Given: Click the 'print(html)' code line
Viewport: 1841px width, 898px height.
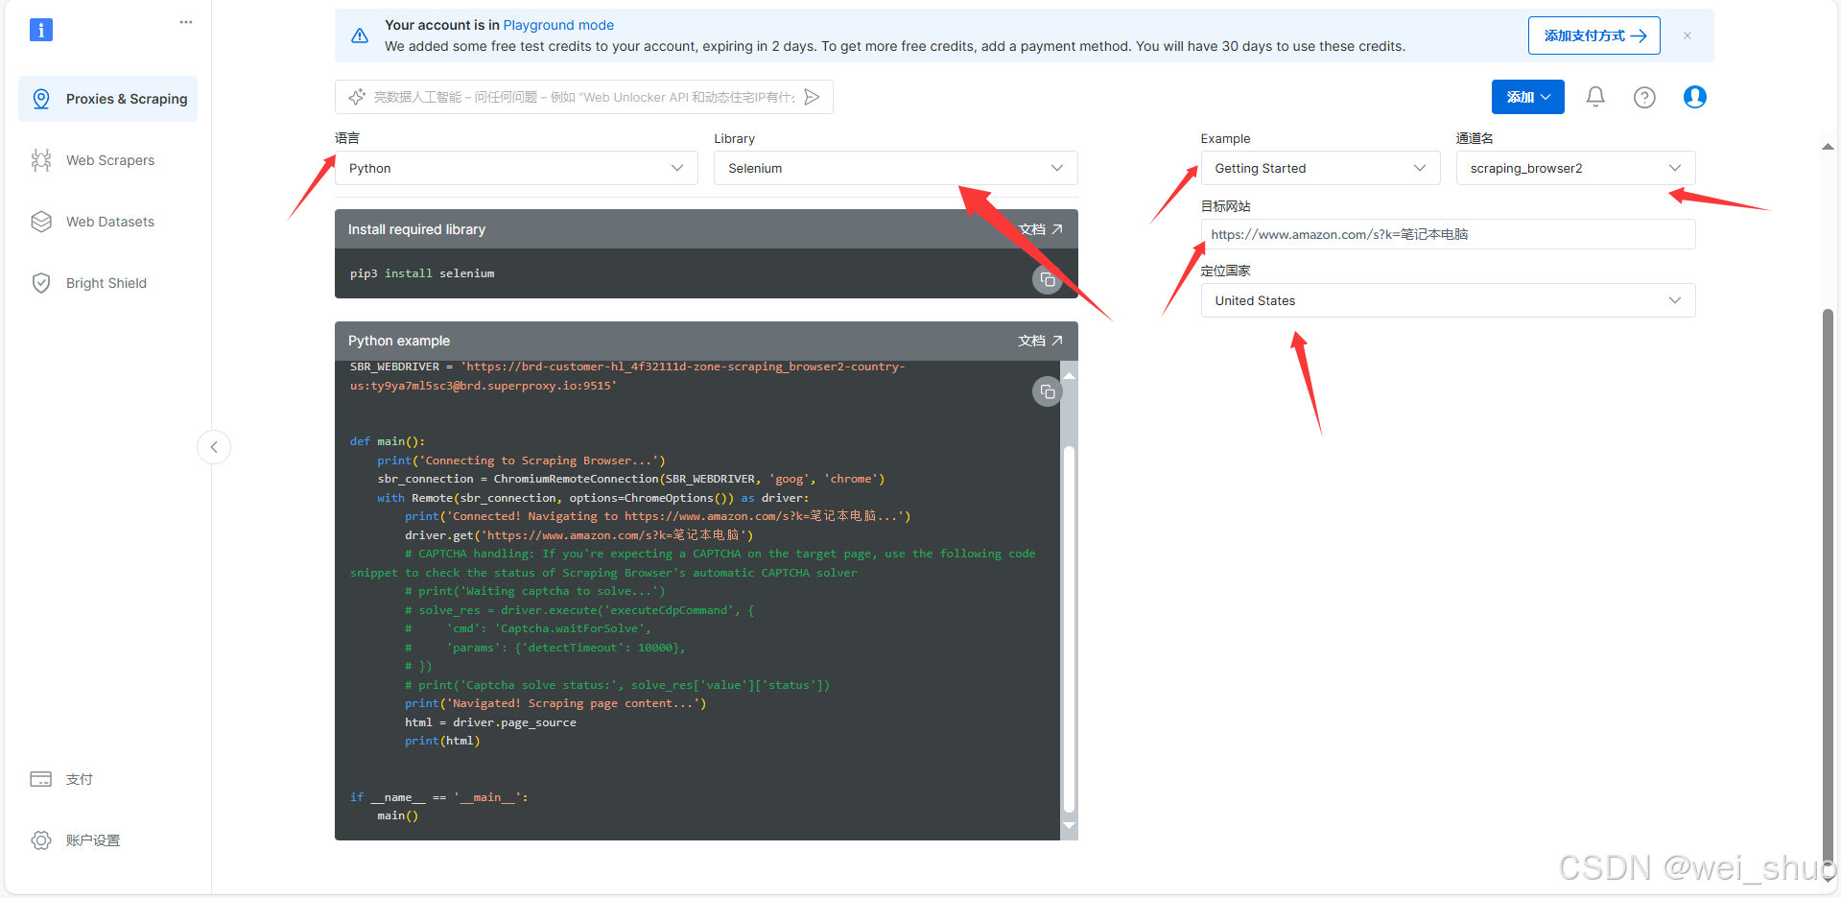Looking at the screenshot, I should pyautogui.click(x=442, y=741).
